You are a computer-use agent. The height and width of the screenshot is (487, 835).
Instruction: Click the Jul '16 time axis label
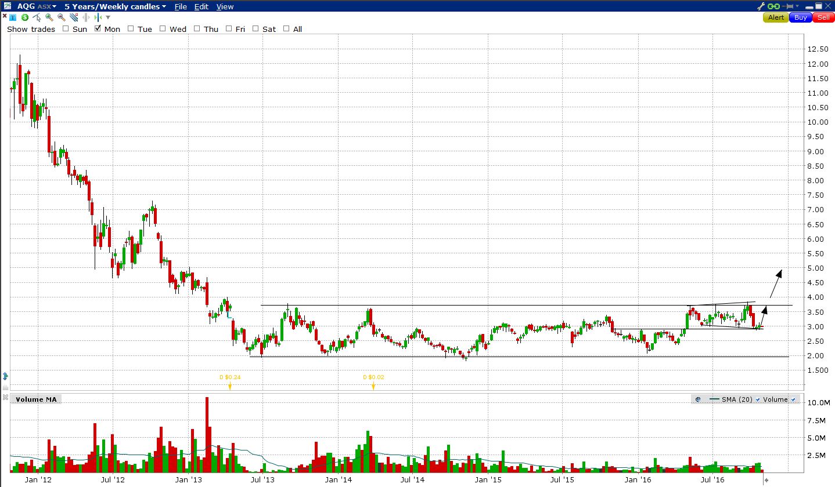712,480
